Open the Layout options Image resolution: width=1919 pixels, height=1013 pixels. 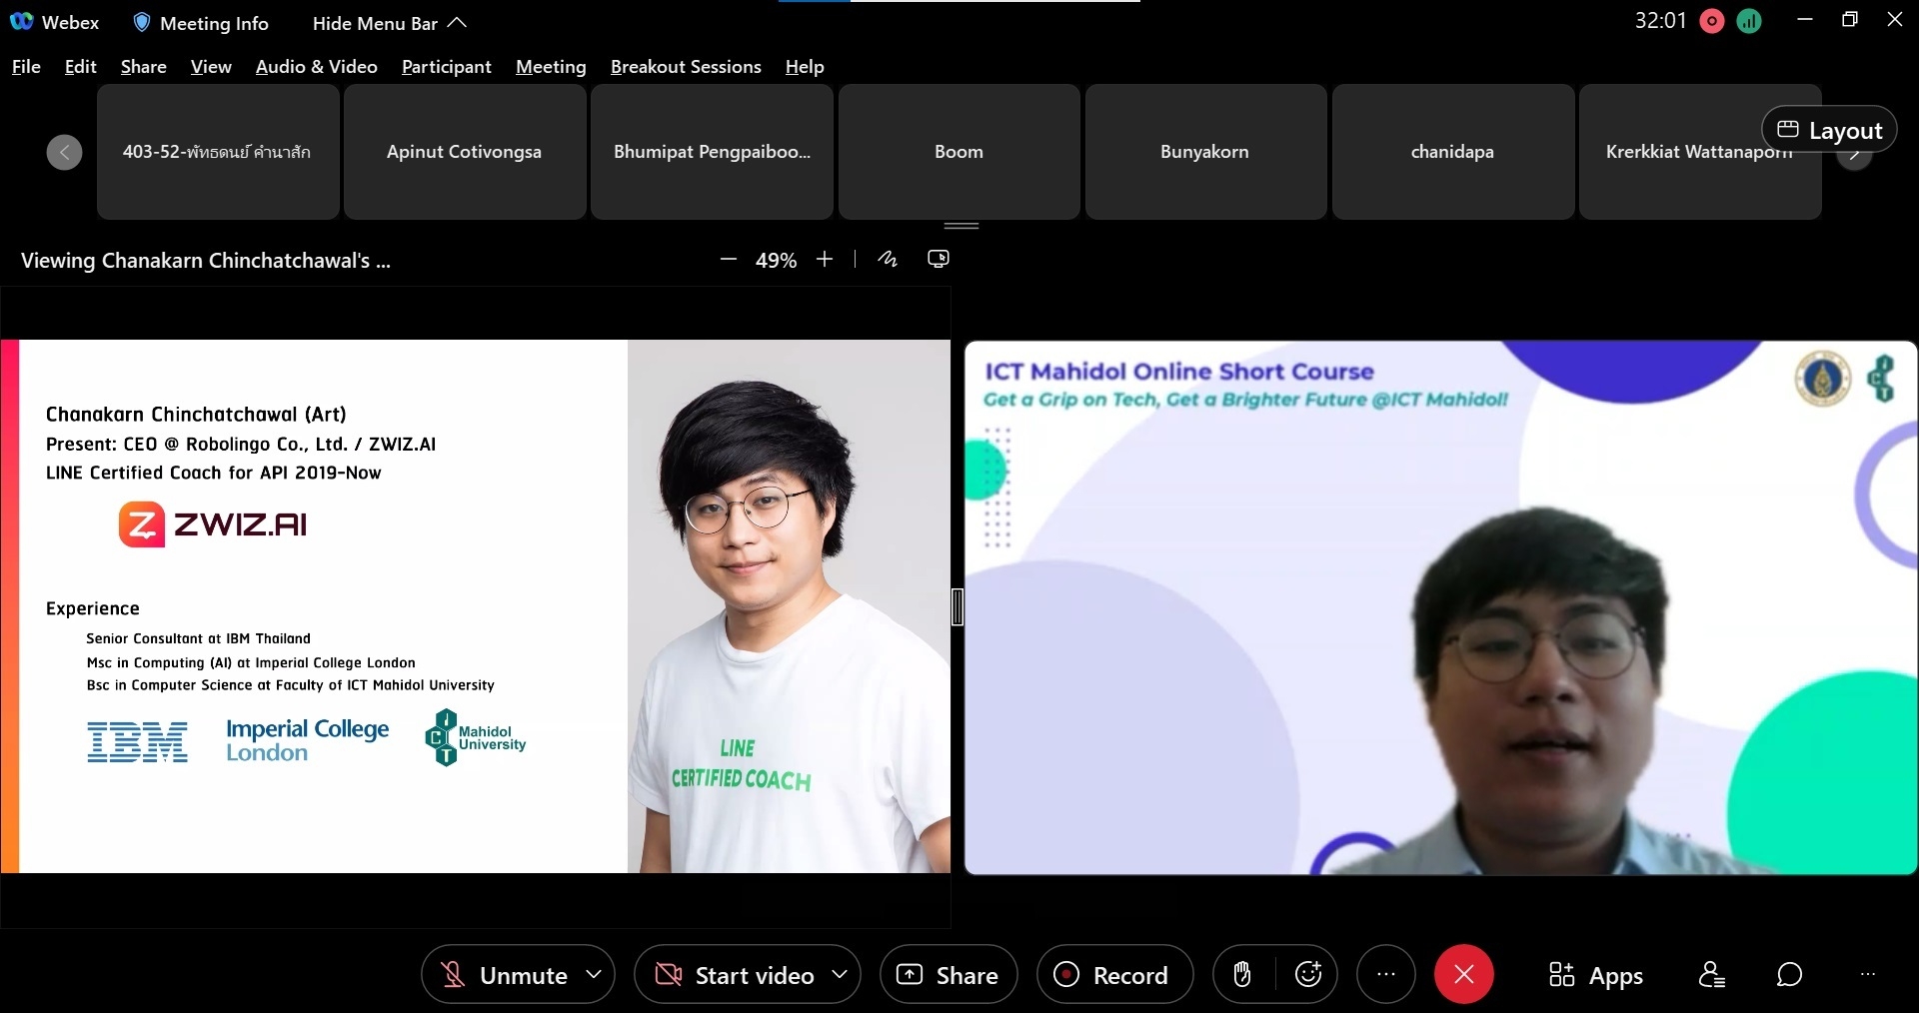[1829, 130]
